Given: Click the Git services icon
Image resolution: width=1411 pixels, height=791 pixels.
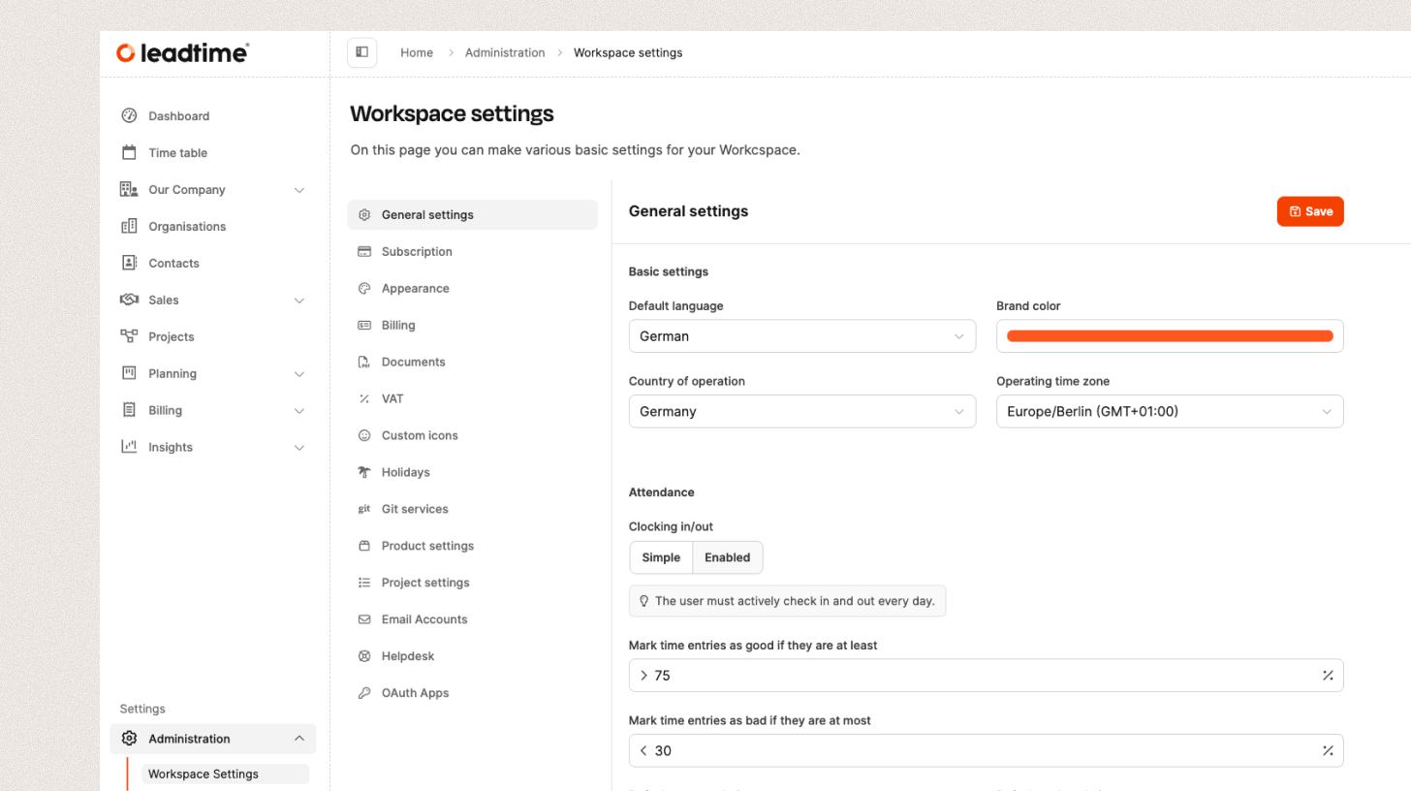Looking at the screenshot, I should (364, 509).
